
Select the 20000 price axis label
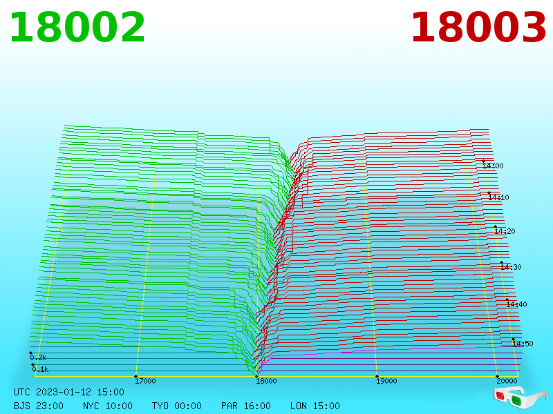pos(507,381)
